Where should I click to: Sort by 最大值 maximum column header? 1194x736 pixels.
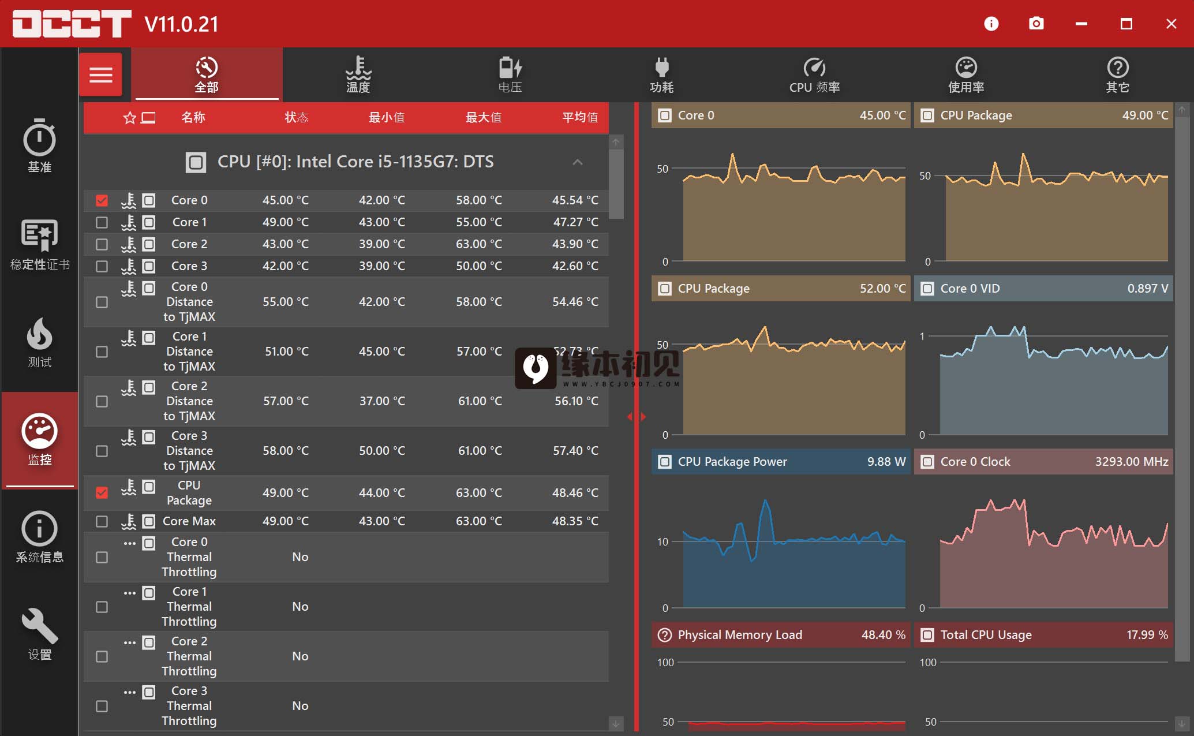click(x=484, y=118)
